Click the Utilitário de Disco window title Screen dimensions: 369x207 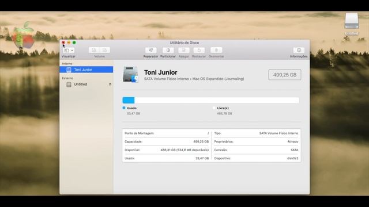pos(184,43)
